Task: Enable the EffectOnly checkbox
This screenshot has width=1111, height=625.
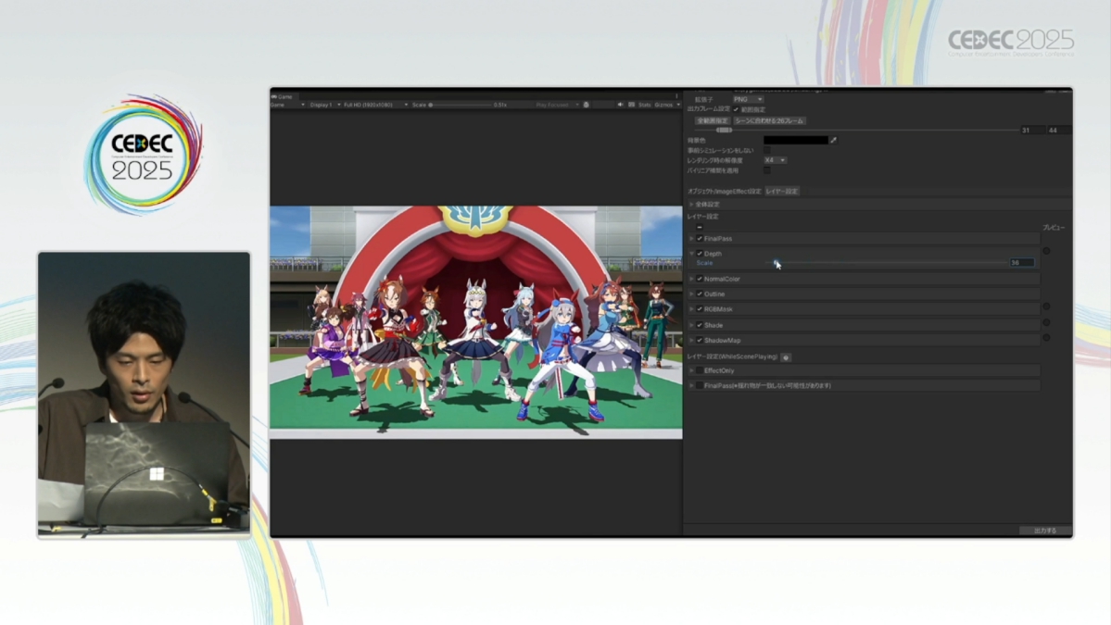Action: pos(700,371)
